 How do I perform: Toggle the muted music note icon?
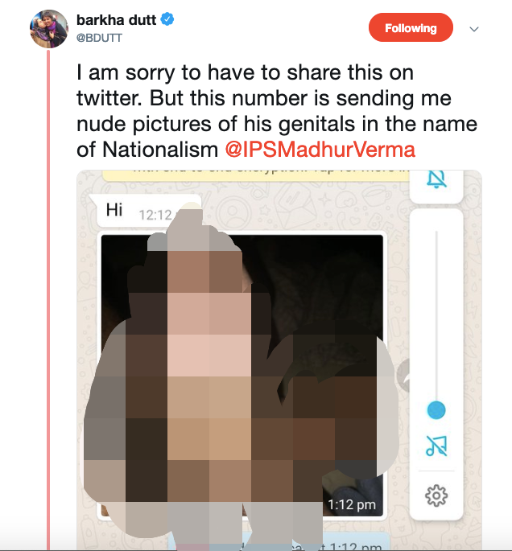point(436,446)
